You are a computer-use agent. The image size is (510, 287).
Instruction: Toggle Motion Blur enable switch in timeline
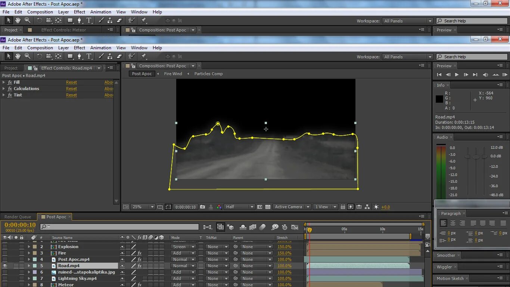(262, 227)
